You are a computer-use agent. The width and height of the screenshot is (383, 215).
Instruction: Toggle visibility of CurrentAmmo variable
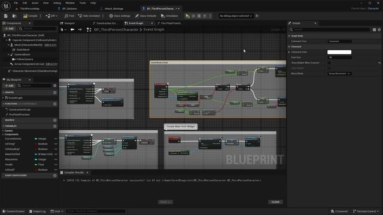56,139
